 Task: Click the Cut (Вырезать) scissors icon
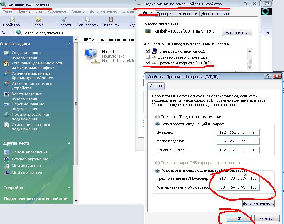click(x=64, y=20)
